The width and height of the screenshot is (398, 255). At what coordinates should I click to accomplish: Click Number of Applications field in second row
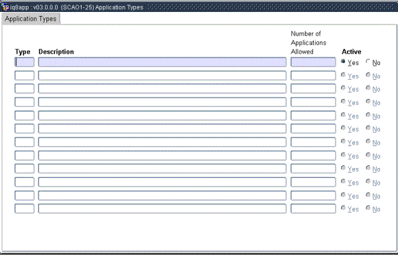tap(313, 76)
